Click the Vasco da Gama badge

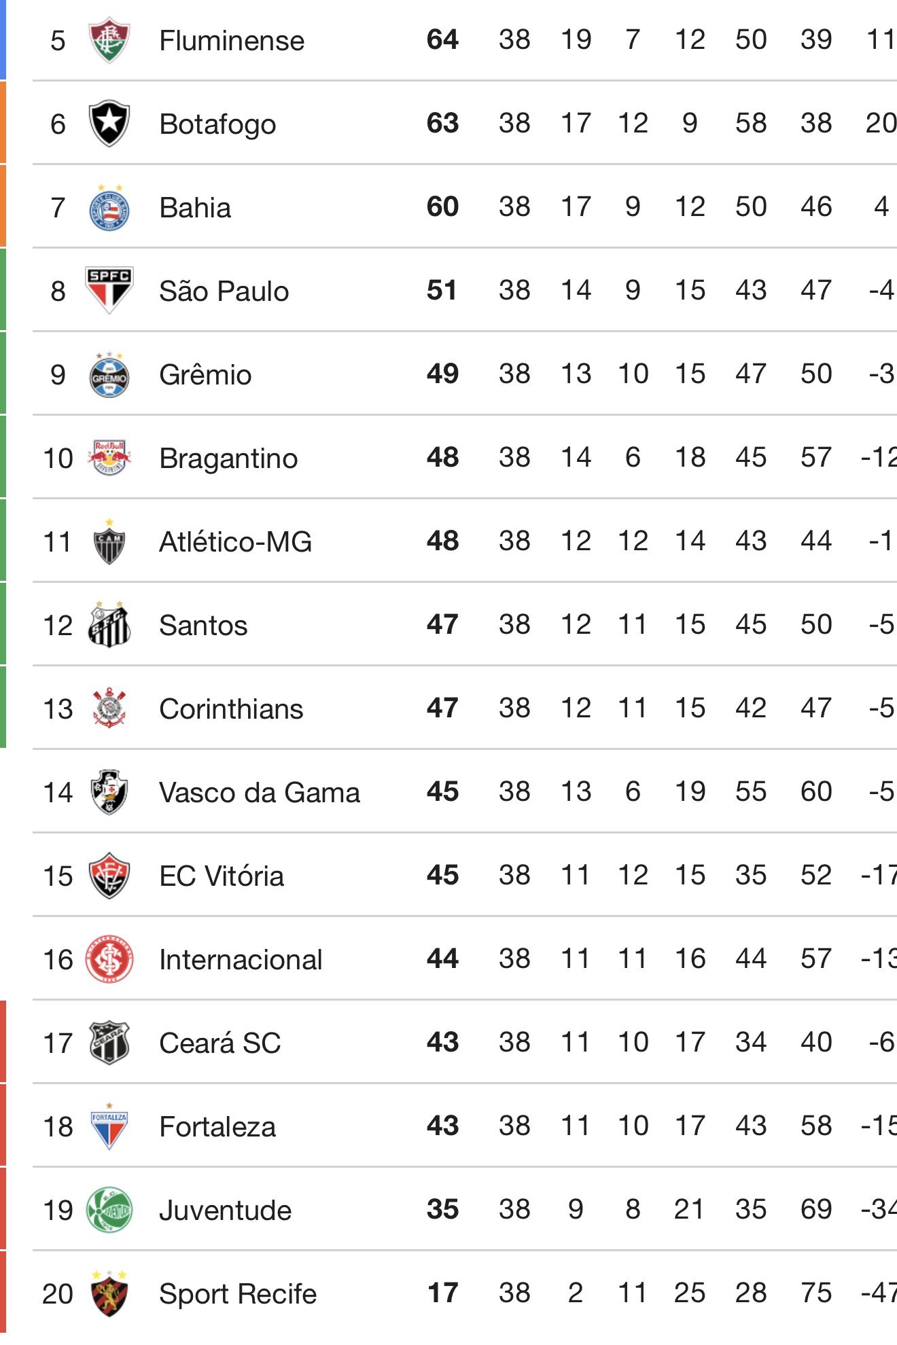(109, 792)
